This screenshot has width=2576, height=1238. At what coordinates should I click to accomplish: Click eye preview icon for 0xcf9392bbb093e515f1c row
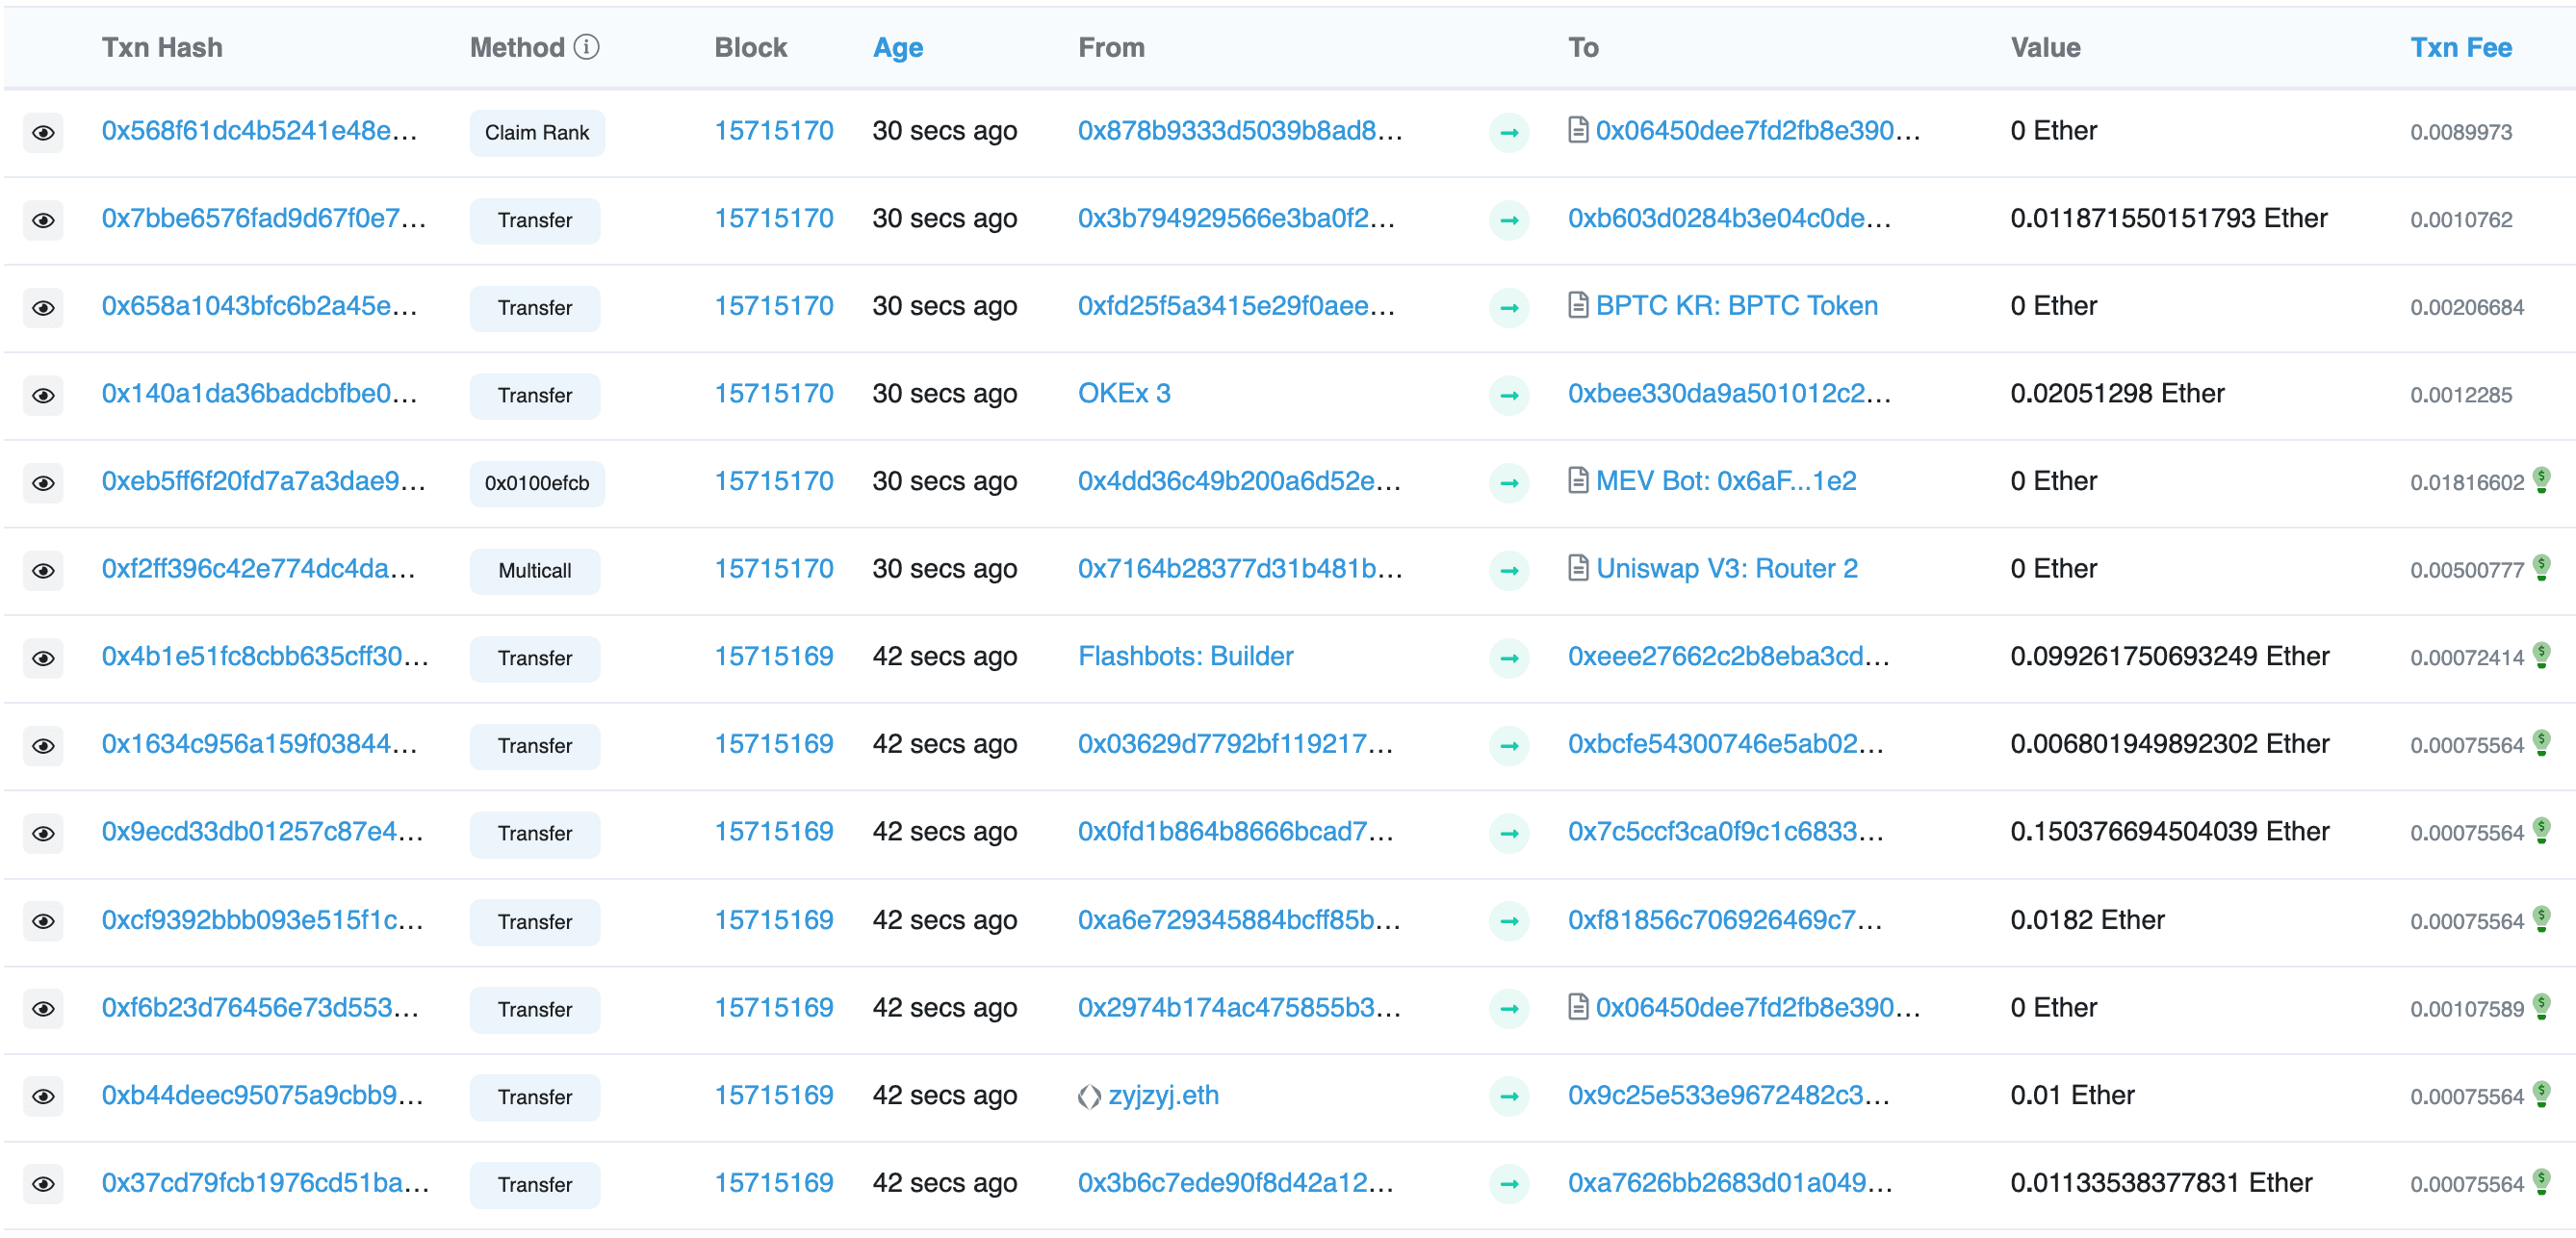(43, 921)
